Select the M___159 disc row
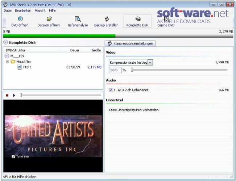 (53, 56)
